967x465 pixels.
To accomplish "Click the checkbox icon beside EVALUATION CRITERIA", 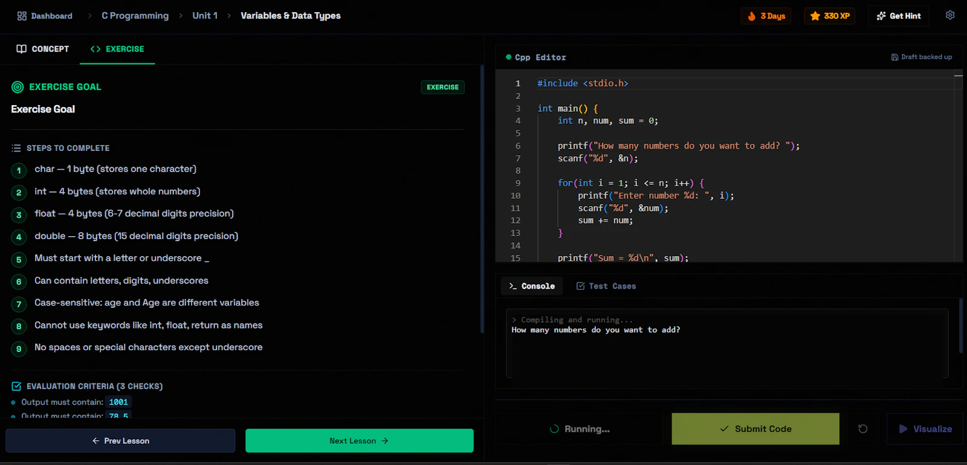I will [x=16, y=386].
